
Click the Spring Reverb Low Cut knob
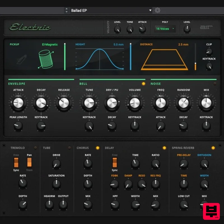click(x=184, y=205)
